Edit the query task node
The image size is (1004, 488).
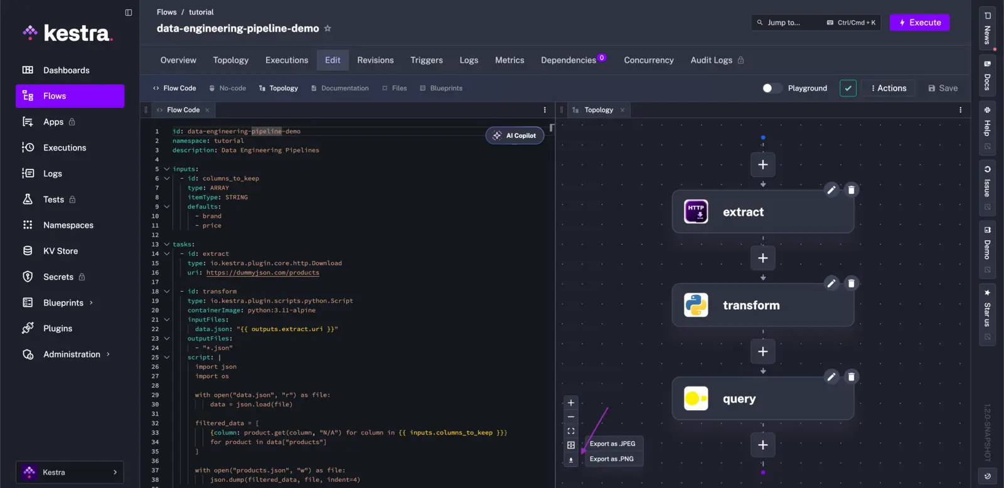pos(831,376)
